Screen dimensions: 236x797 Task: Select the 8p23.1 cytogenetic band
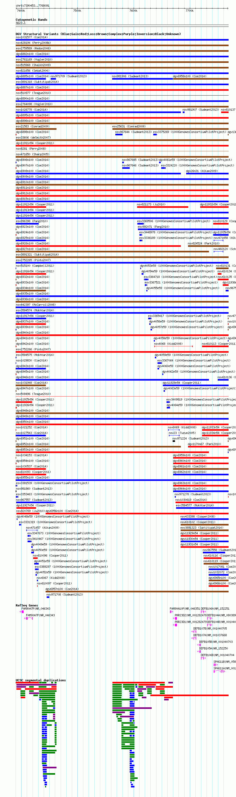point(21,23)
